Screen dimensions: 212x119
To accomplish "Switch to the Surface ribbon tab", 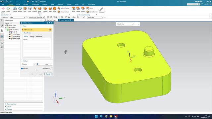I will 26,4.
